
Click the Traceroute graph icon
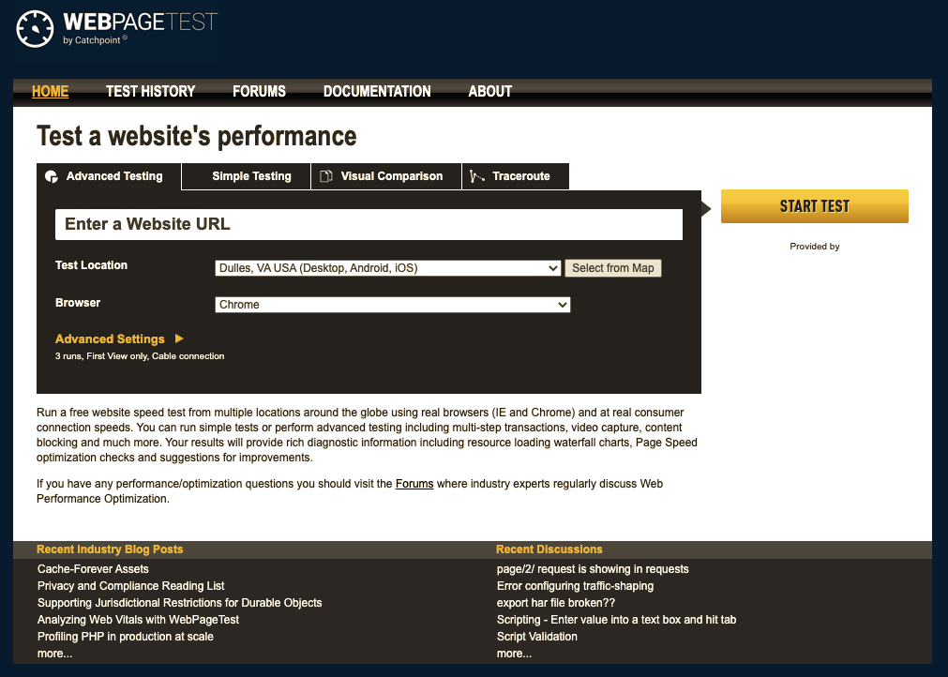(477, 176)
